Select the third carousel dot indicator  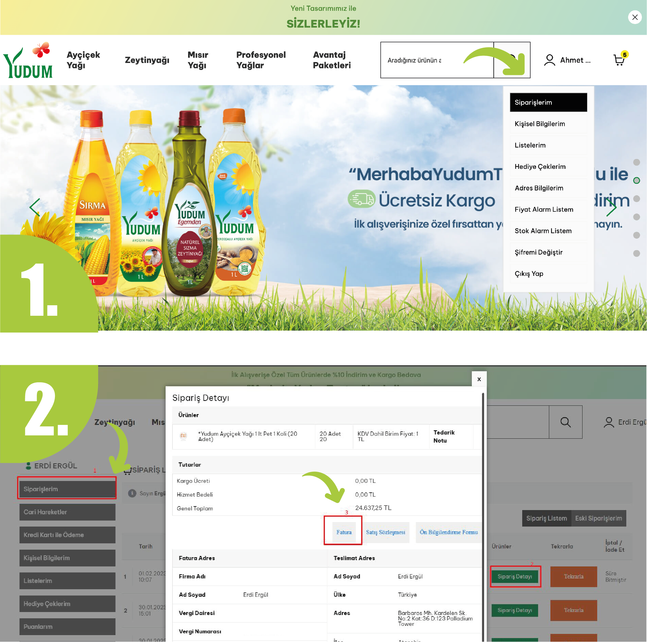click(x=637, y=199)
